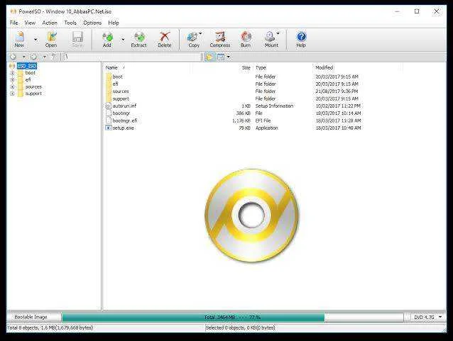This screenshot has height=341, width=453.
Task: Select setup.exe in the file list
Action: (123, 128)
